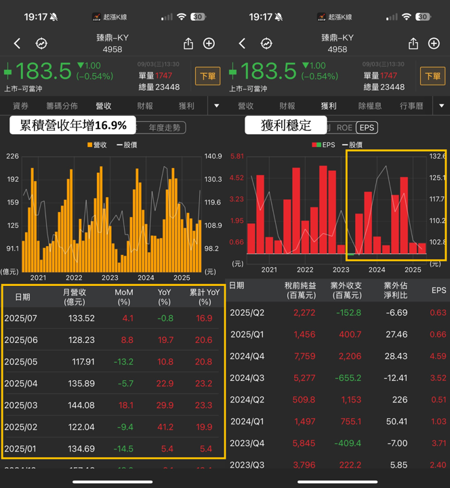Tap the 2024/Q2 earnings row

click(x=337, y=400)
